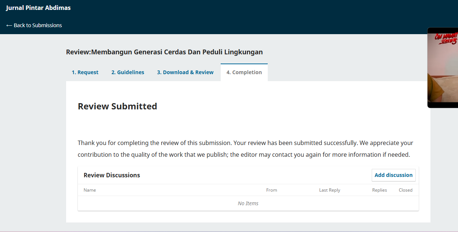Click the From column header
This screenshot has height=232, width=458.
[x=272, y=190]
